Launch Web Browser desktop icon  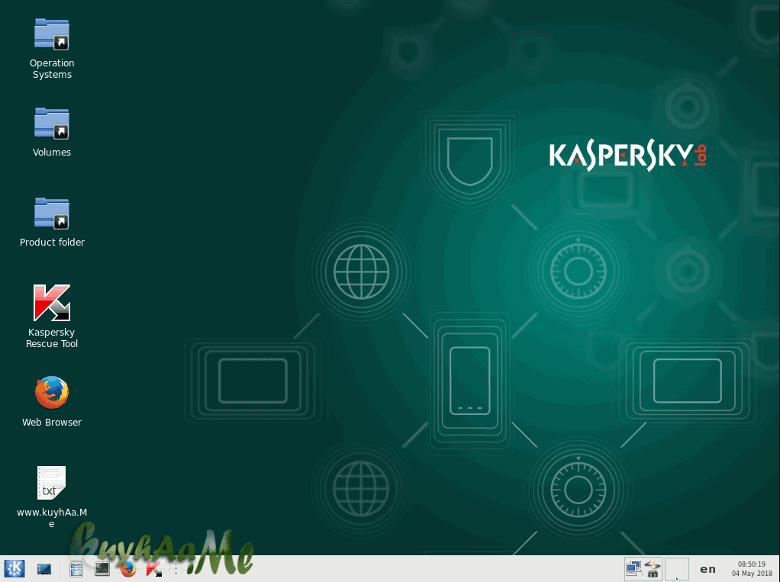coord(52,393)
